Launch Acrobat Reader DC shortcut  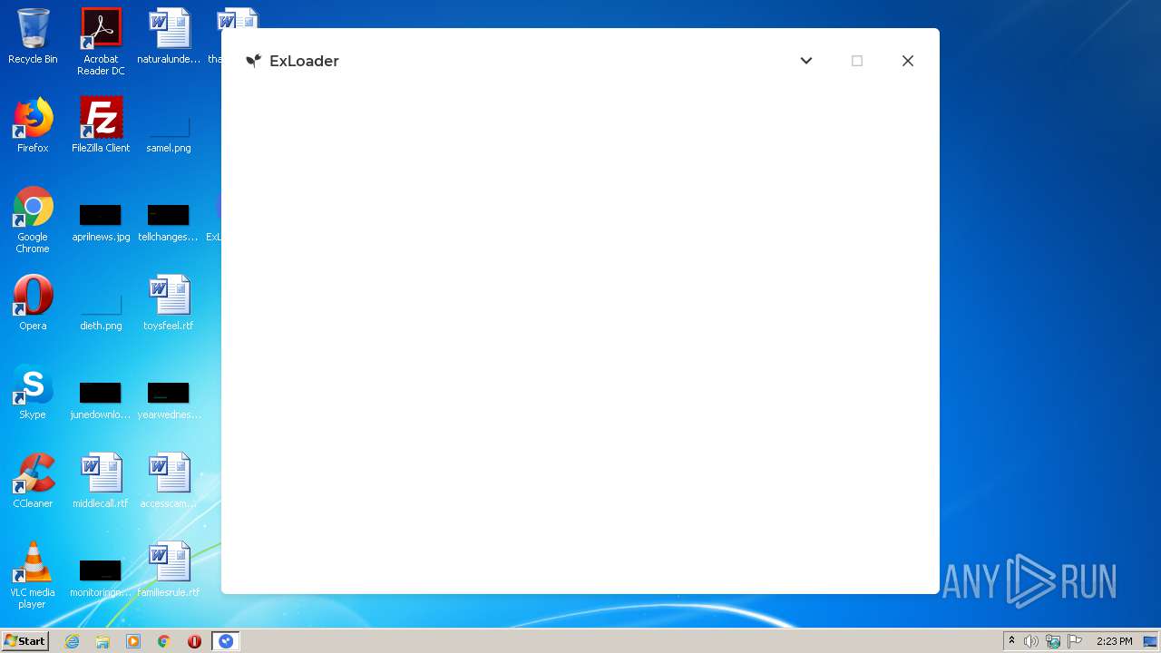101,42
